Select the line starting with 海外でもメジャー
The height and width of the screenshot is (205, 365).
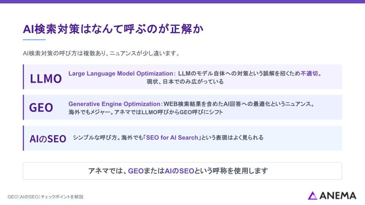point(146,112)
